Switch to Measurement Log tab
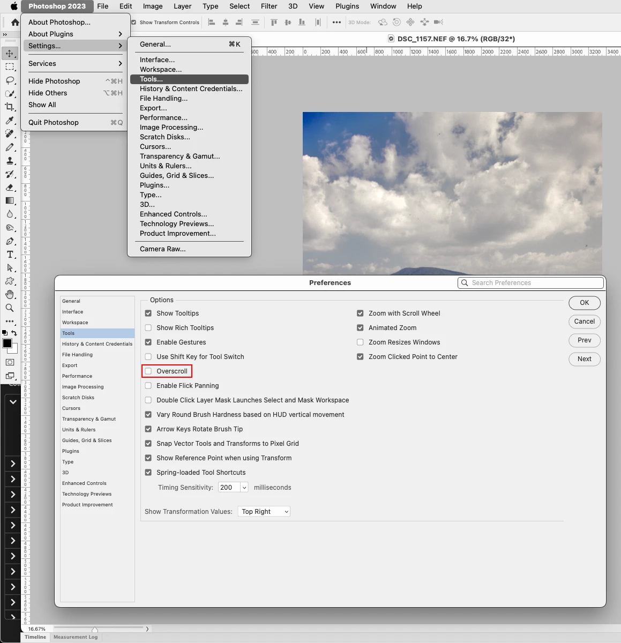Screen dimensions: 621x643 (76, 637)
